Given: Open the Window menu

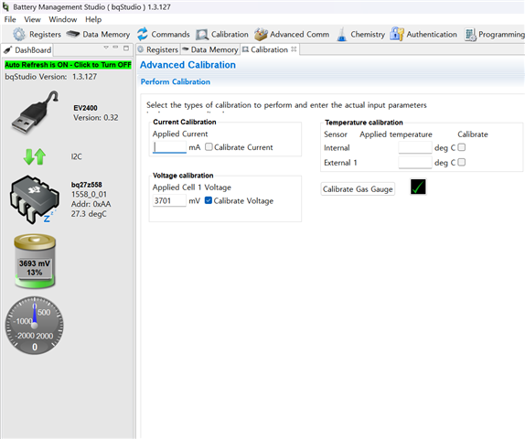Looking at the screenshot, I should [62, 19].
